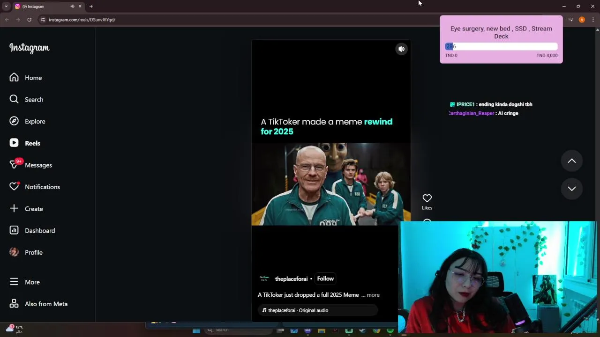600x337 pixels.
Task: Open Notifications in the sidebar
Action: [35, 187]
